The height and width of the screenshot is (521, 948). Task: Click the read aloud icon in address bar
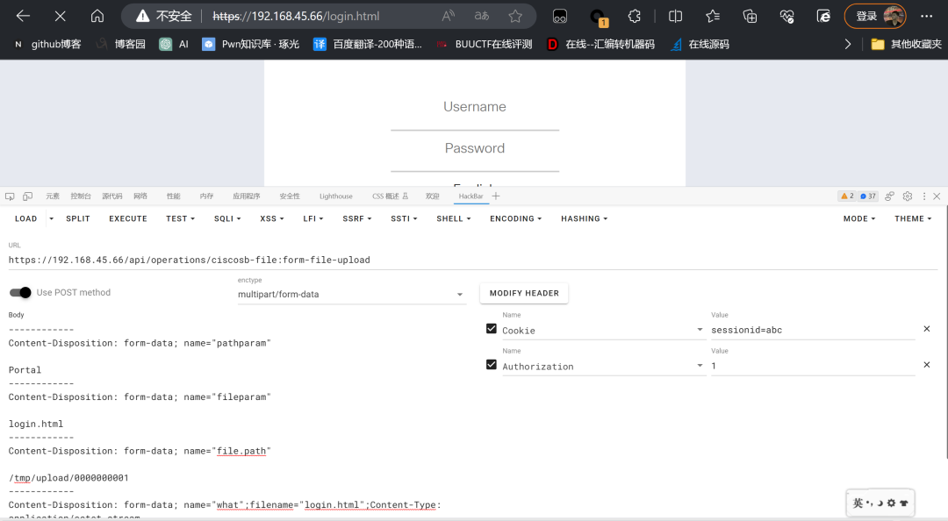448,17
